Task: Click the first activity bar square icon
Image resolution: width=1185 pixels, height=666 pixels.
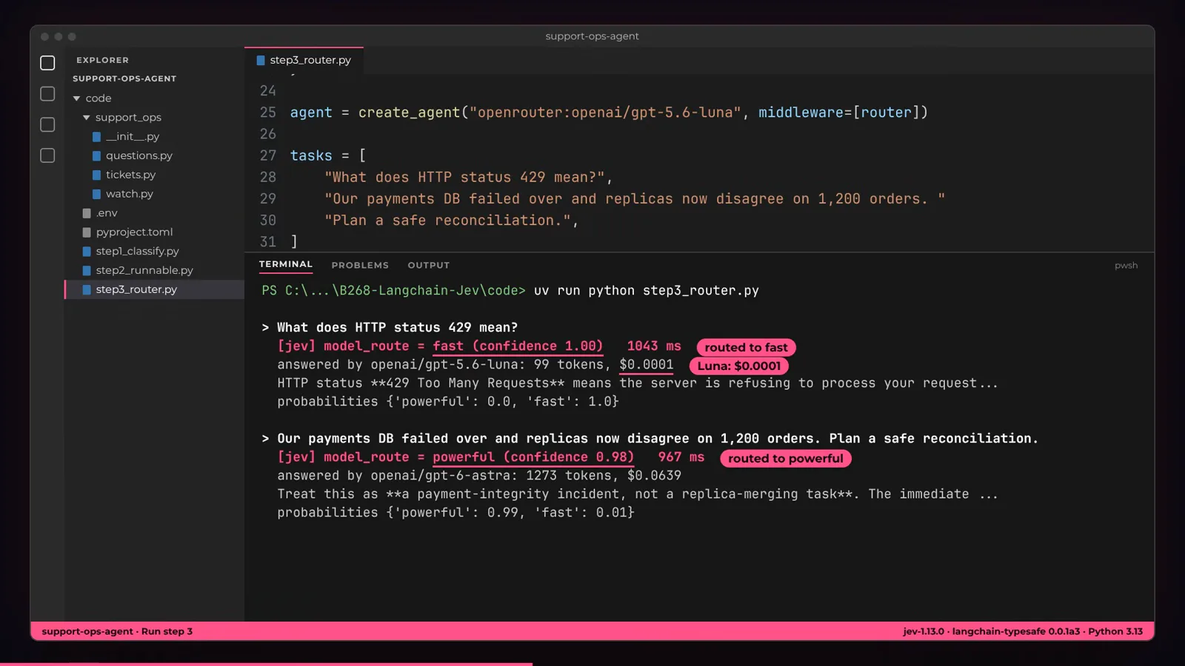Action: [x=47, y=63]
